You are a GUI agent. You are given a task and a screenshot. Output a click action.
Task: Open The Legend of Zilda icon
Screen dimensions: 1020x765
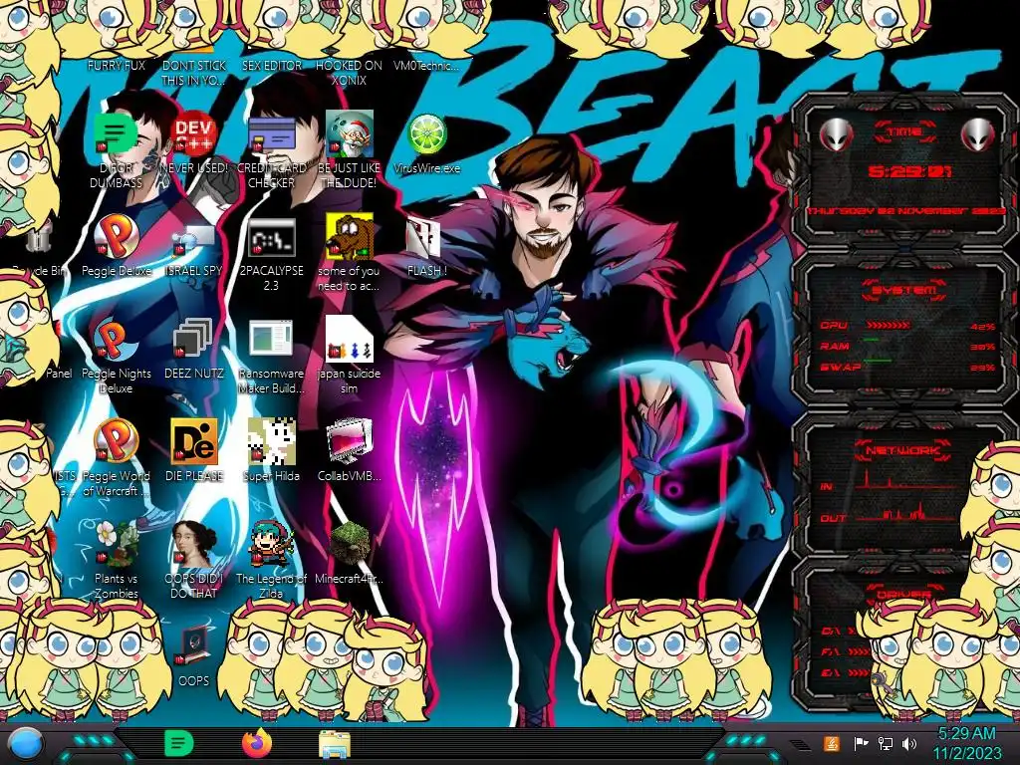(272, 544)
